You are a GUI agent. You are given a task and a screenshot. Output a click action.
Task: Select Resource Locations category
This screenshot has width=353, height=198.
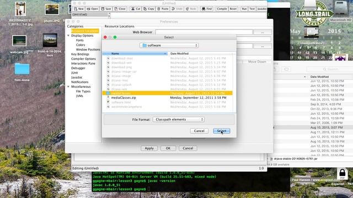point(85,31)
